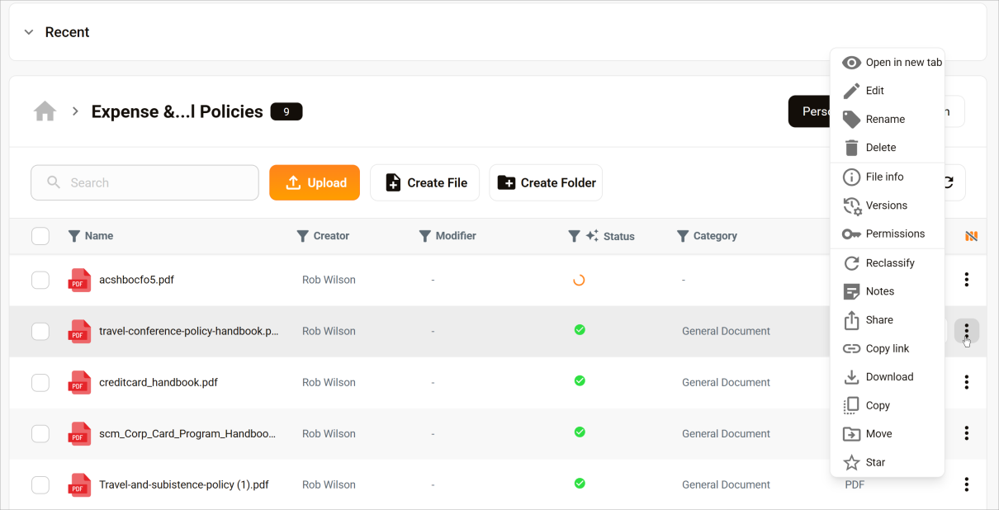Check the box for acshbocfo5.pdf
999x510 pixels.
(x=40, y=280)
